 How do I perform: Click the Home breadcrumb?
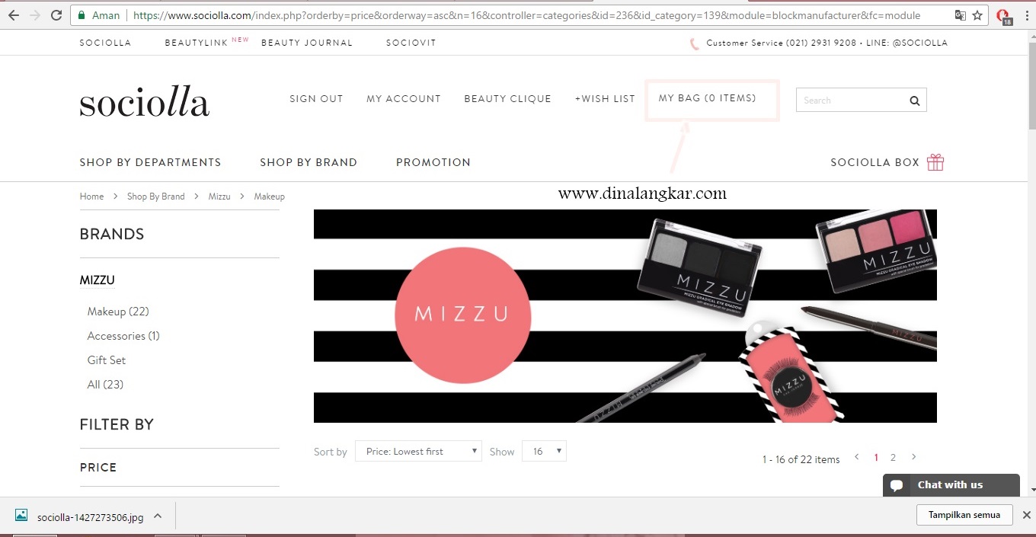point(91,197)
